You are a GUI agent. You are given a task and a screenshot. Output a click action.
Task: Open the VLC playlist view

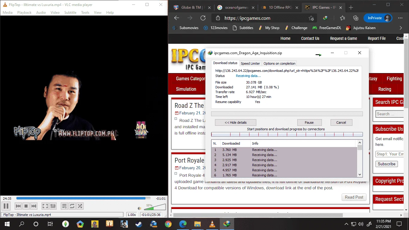(x=64, y=206)
